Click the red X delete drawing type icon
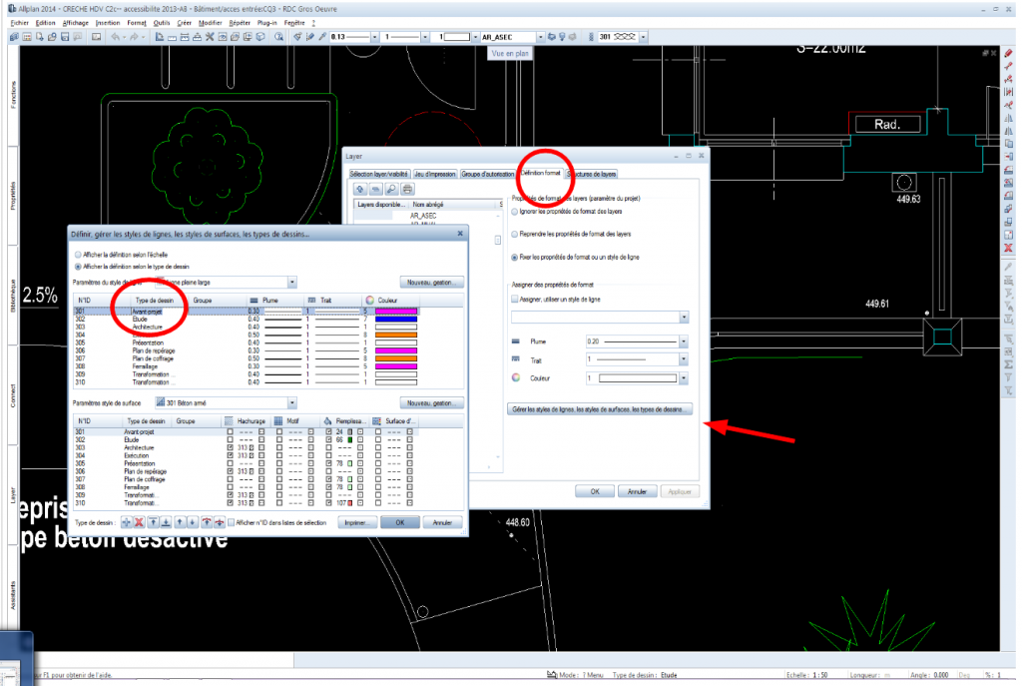 tap(139, 522)
